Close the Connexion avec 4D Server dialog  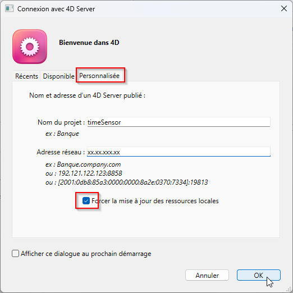[x=284, y=8]
